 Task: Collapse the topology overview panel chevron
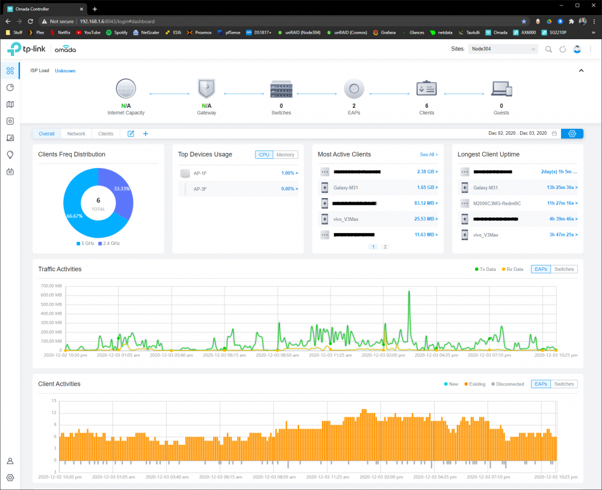582,70
